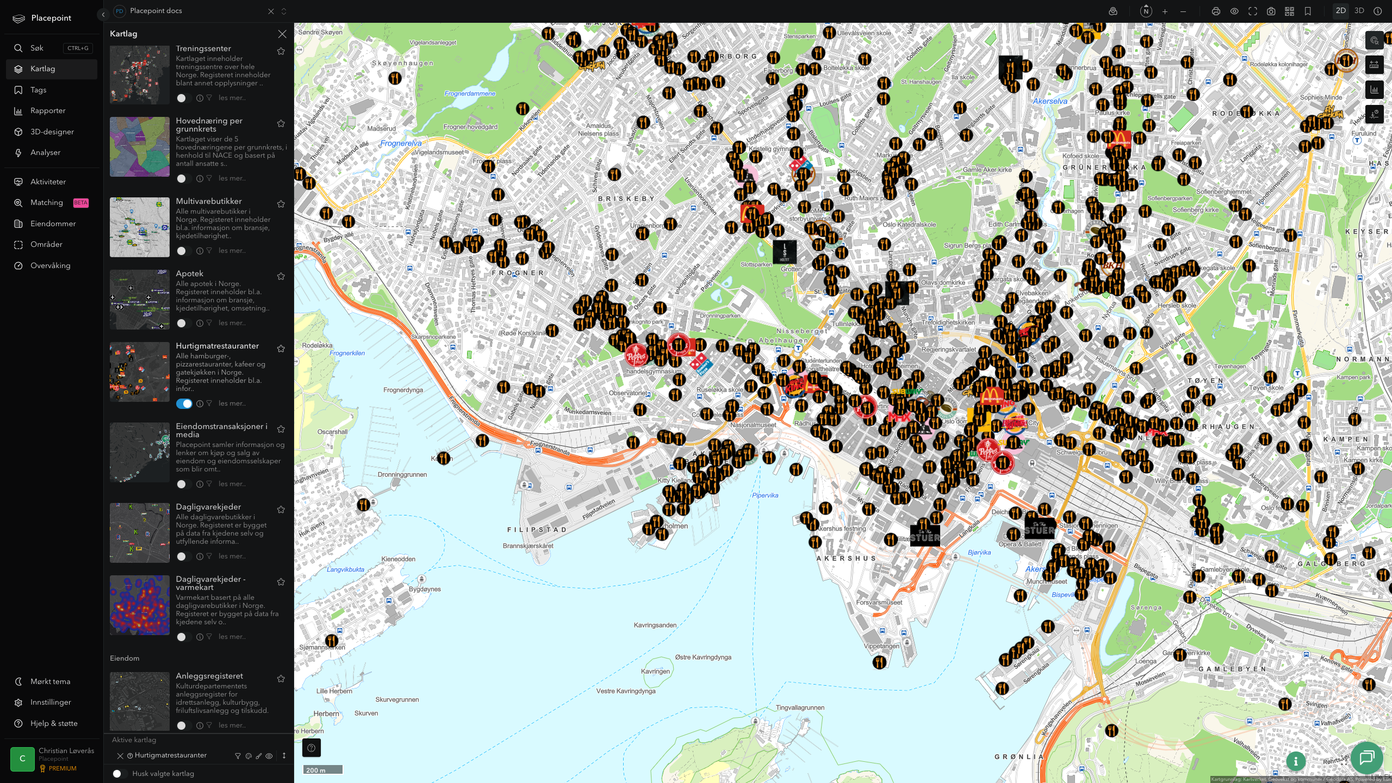Open bookmarks from the top toolbar
The width and height of the screenshot is (1392, 783).
tap(1308, 11)
